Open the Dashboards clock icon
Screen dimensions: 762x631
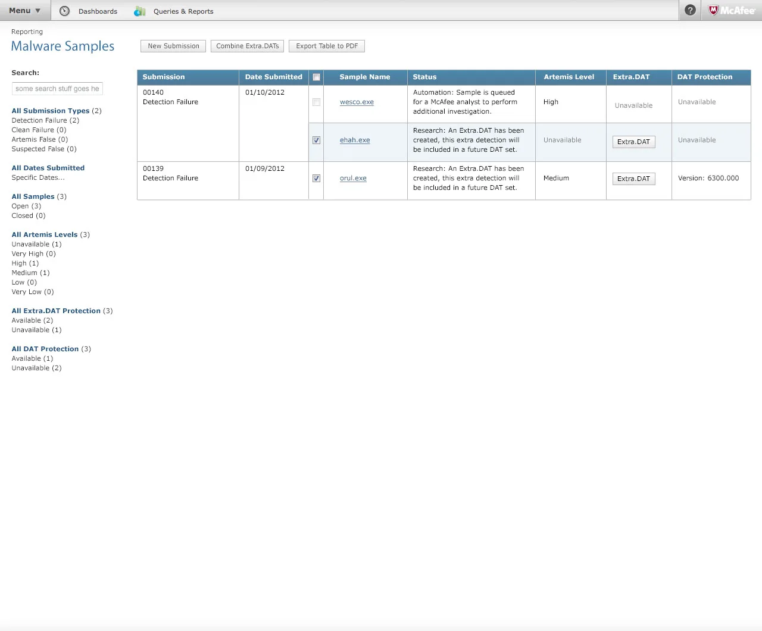click(64, 11)
